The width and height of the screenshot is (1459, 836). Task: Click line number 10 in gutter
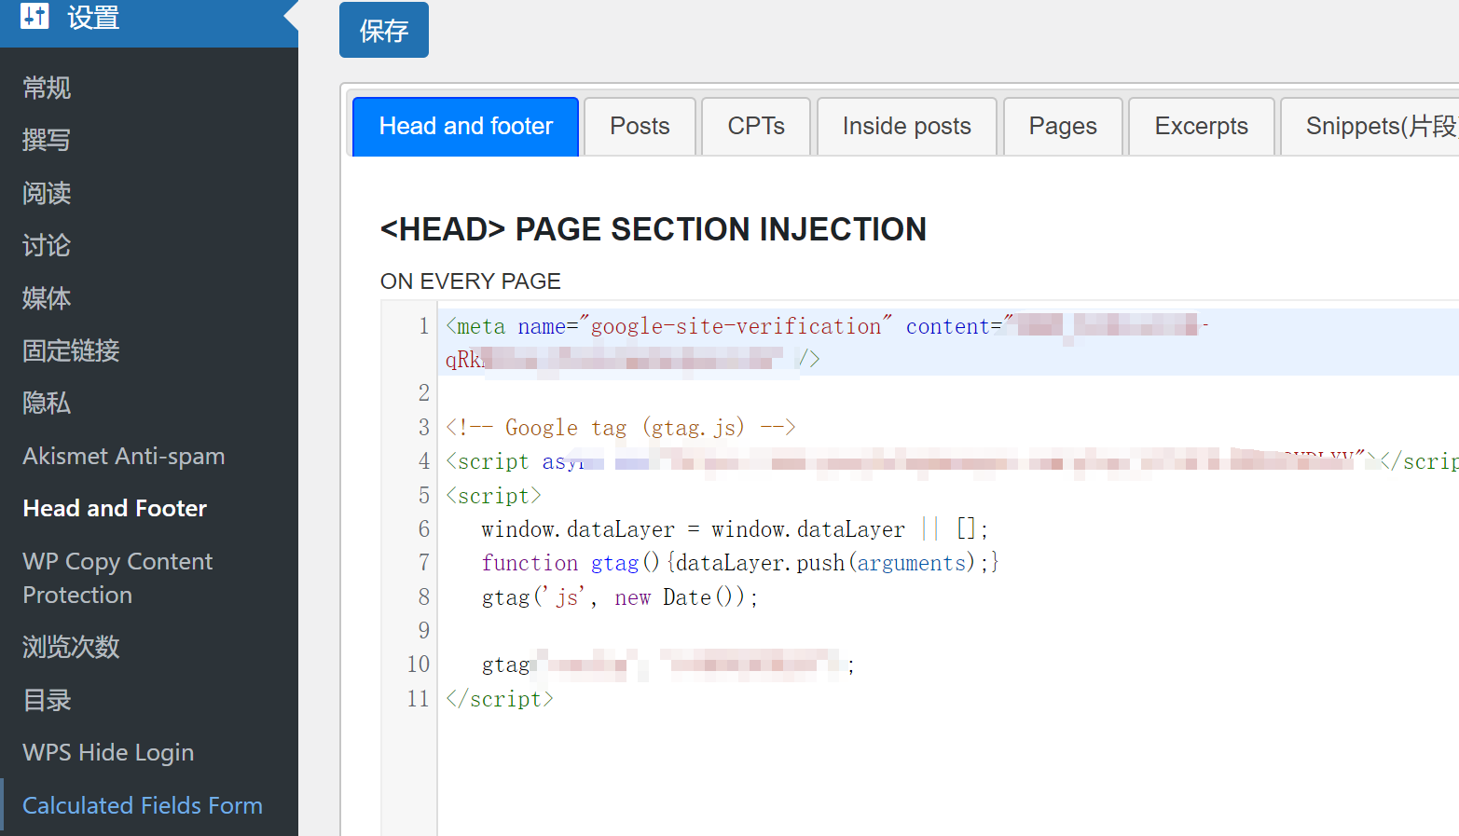point(419,665)
